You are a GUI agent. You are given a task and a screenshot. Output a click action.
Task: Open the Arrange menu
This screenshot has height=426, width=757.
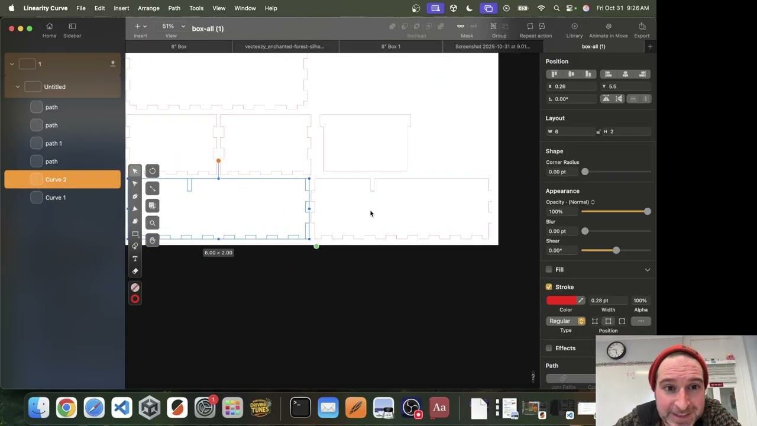(148, 8)
